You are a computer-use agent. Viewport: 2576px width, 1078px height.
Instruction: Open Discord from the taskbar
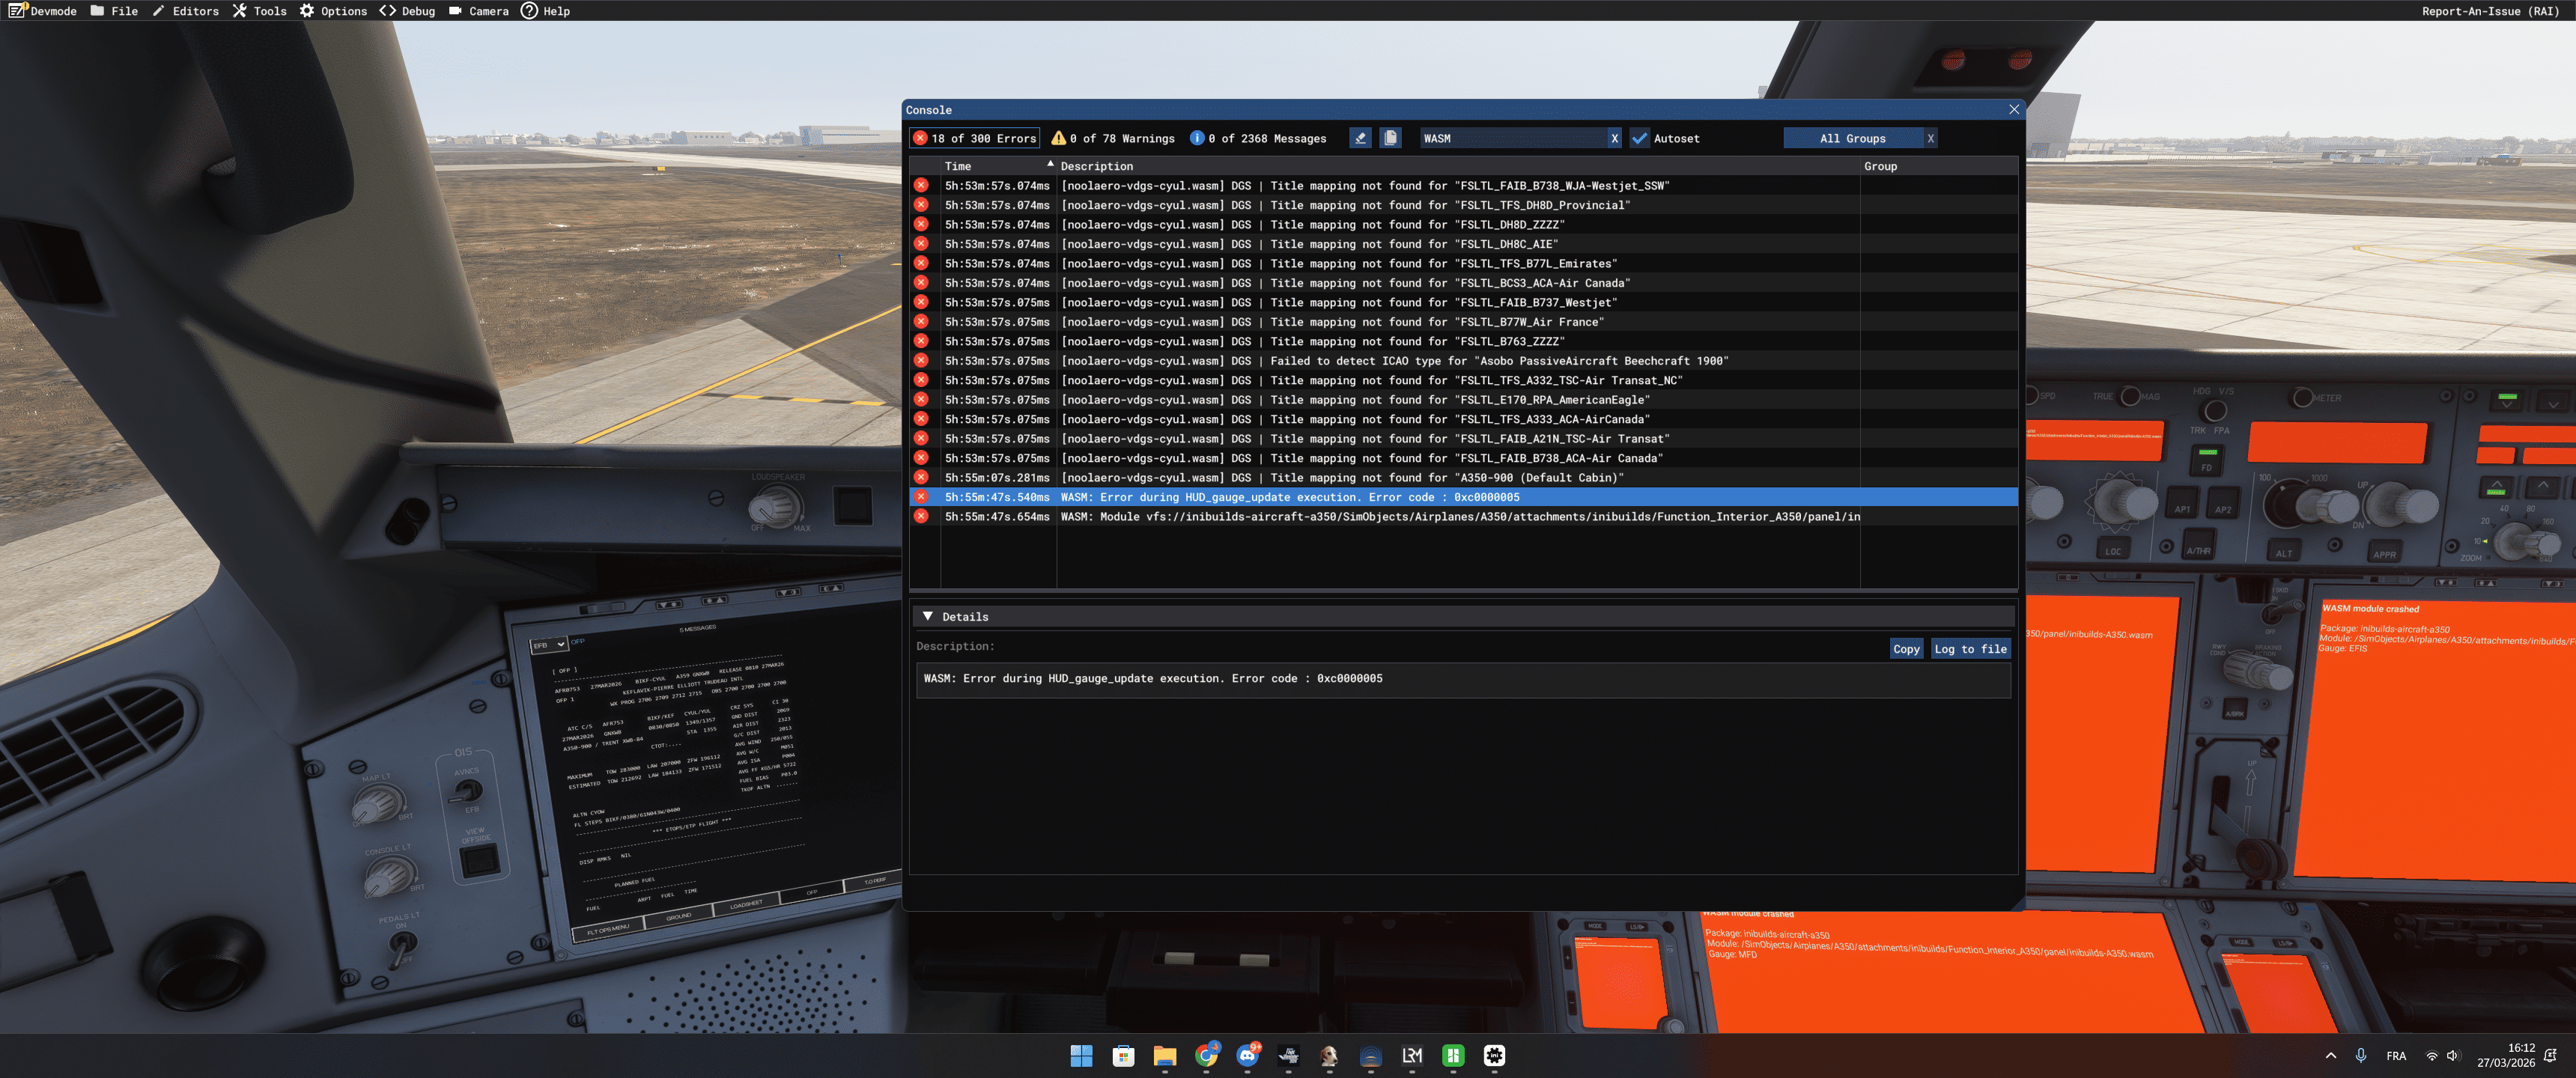1247,1055
